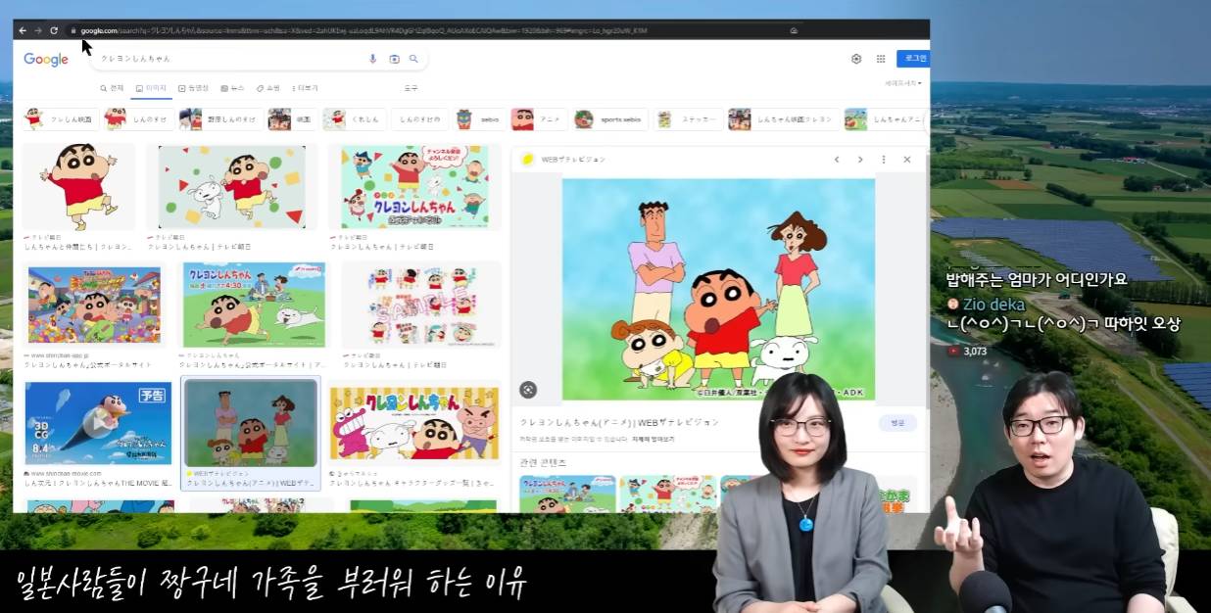
Task: Click the Google logo
Action: click(x=46, y=60)
